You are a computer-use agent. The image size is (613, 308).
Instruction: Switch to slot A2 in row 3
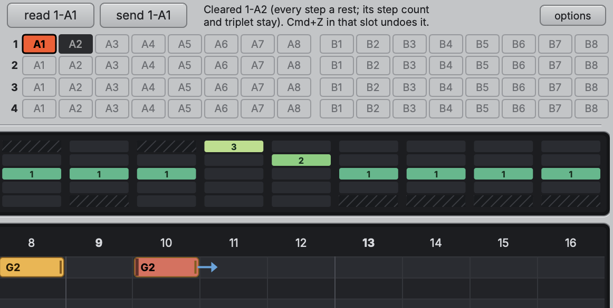coord(75,87)
